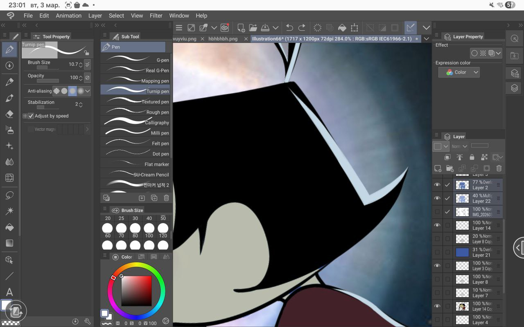
Task: Select the Pen tool in the tool palette
Action: click(x=10, y=49)
